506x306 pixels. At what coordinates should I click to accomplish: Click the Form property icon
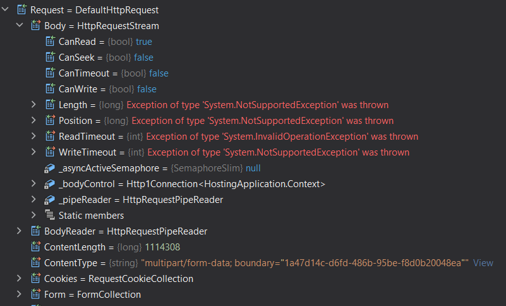tap(35, 294)
